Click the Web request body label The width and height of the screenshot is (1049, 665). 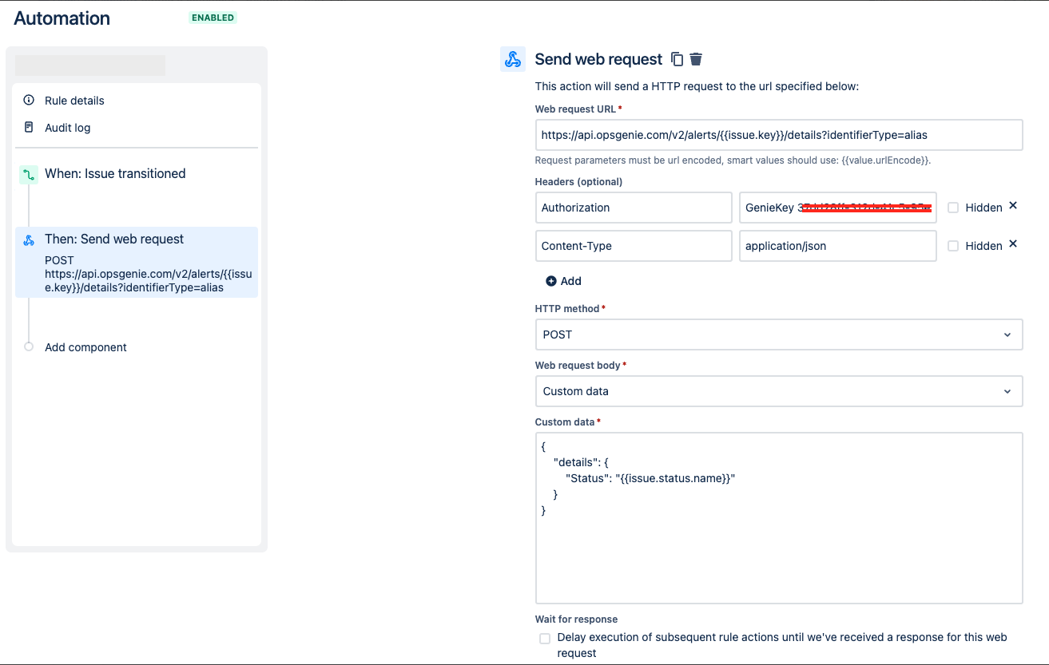(578, 365)
